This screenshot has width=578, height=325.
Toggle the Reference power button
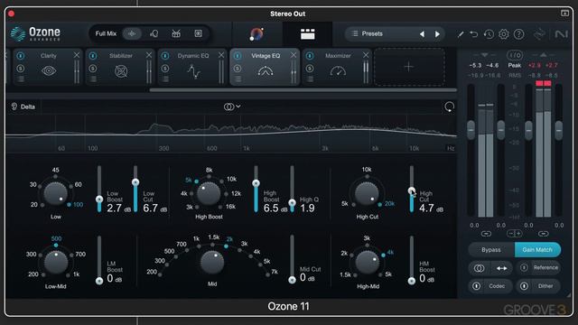[524, 267]
